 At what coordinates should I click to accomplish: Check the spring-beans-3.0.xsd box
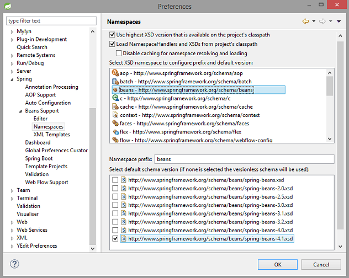click(x=115, y=205)
